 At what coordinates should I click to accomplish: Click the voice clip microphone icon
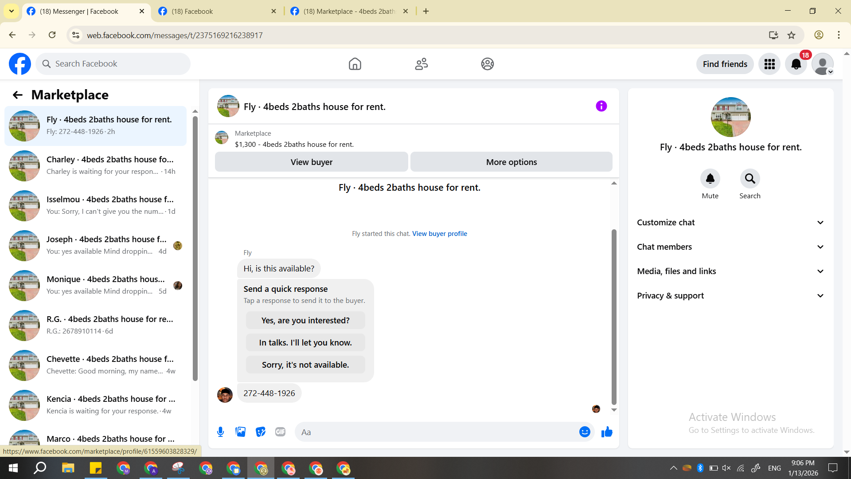click(x=220, y=432)
